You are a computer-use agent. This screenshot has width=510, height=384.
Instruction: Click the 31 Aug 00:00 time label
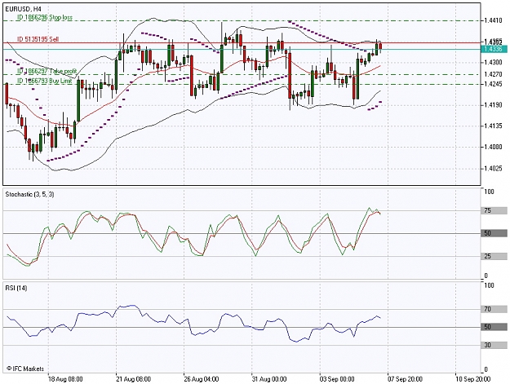click(x=269, y=379)
